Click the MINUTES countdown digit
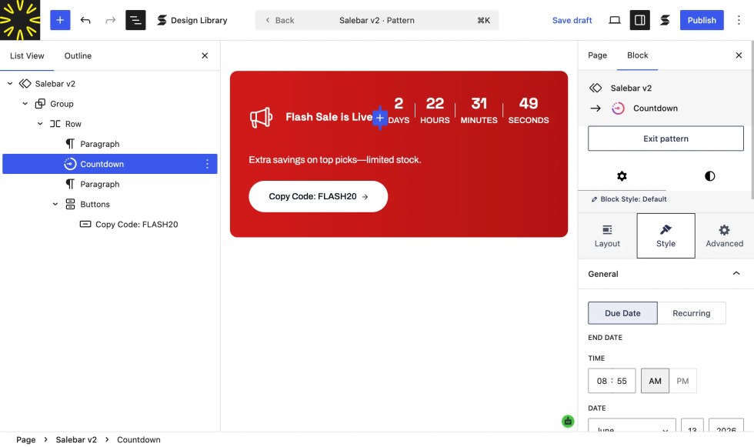The height and width of the screenshot is (447, 754). coord(479,103)
